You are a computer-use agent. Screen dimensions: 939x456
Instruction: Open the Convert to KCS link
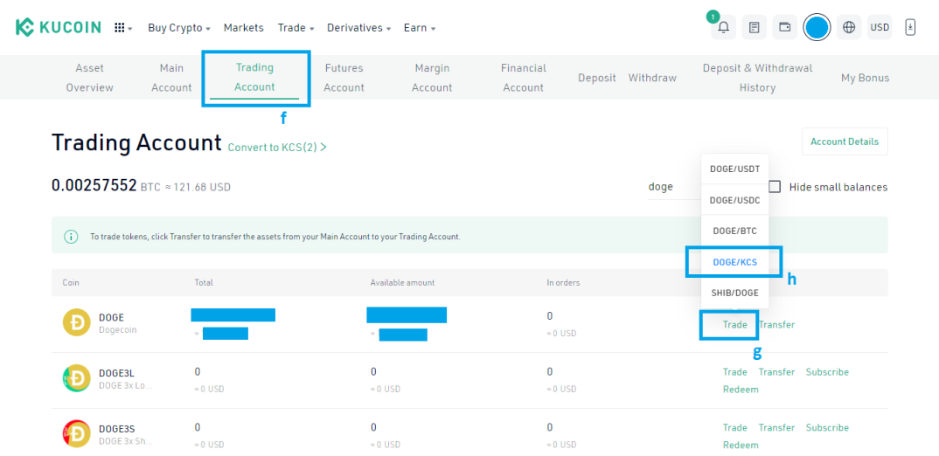click(x=276, y=148)
